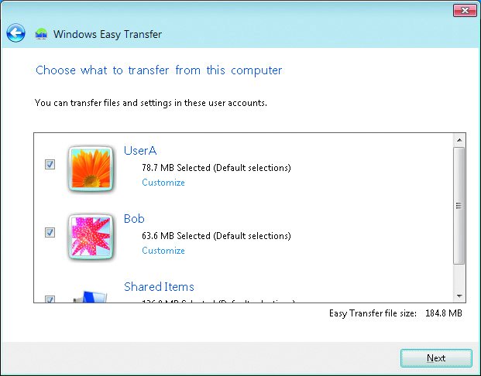Select the Bob account name

tap(134, 219)
